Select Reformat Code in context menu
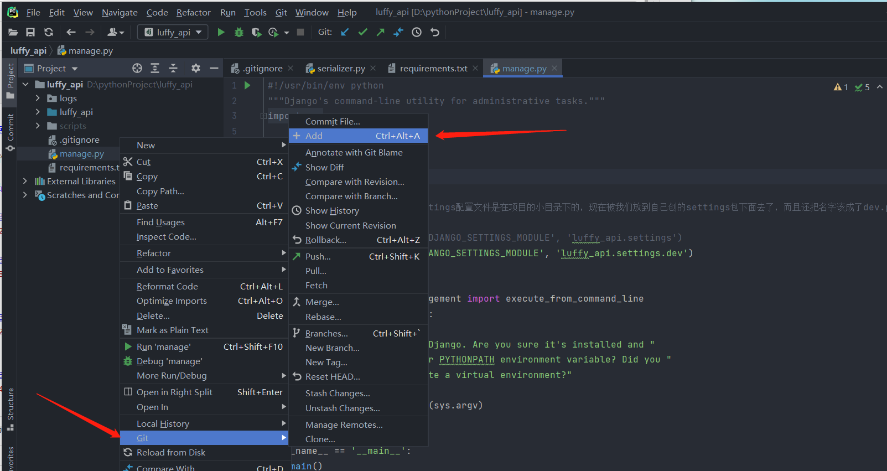The width and height of the screenshot is (887, 471). (x=204, y=286)
